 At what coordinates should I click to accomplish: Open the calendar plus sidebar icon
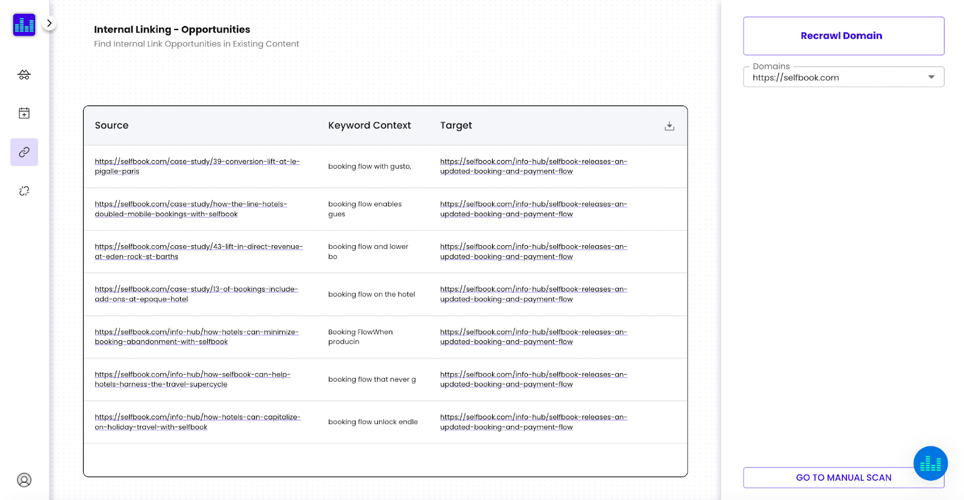(x=24, y=113)
